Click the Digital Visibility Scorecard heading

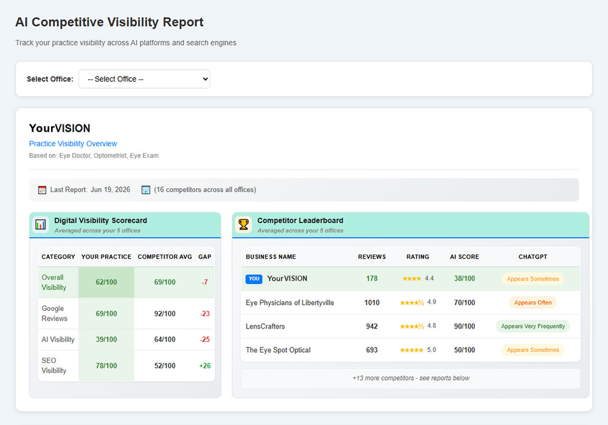(100, 220)
